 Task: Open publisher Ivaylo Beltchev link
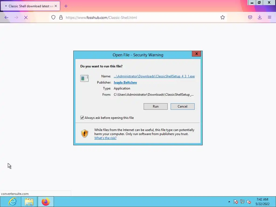[x=125, y=82]
